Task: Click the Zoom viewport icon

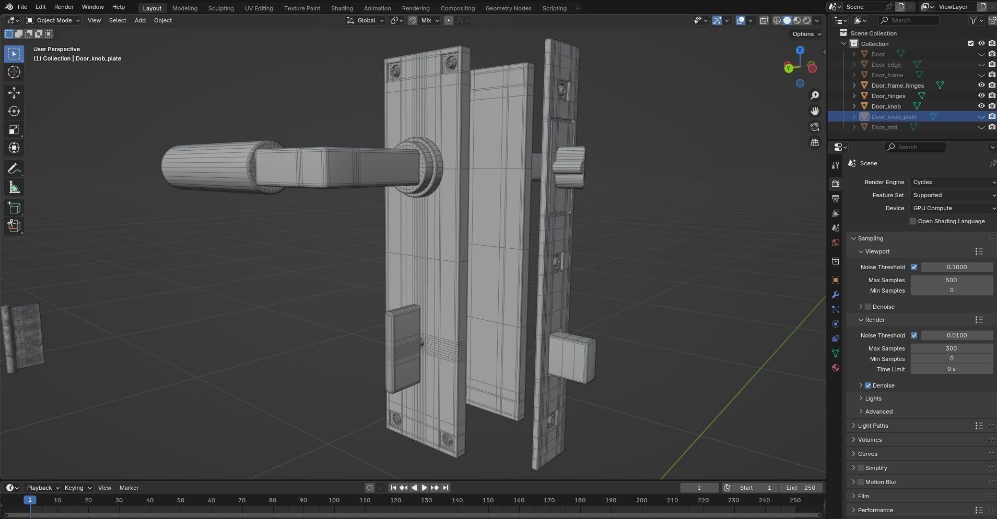Action: [815, 95]
